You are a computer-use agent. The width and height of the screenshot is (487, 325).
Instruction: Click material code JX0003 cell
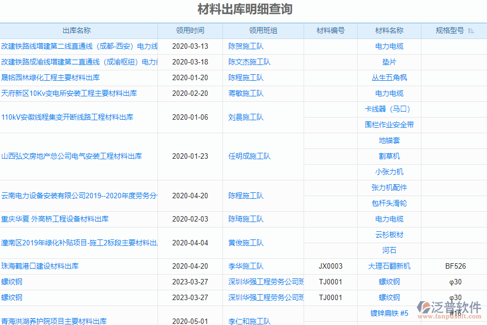point(331,266)
